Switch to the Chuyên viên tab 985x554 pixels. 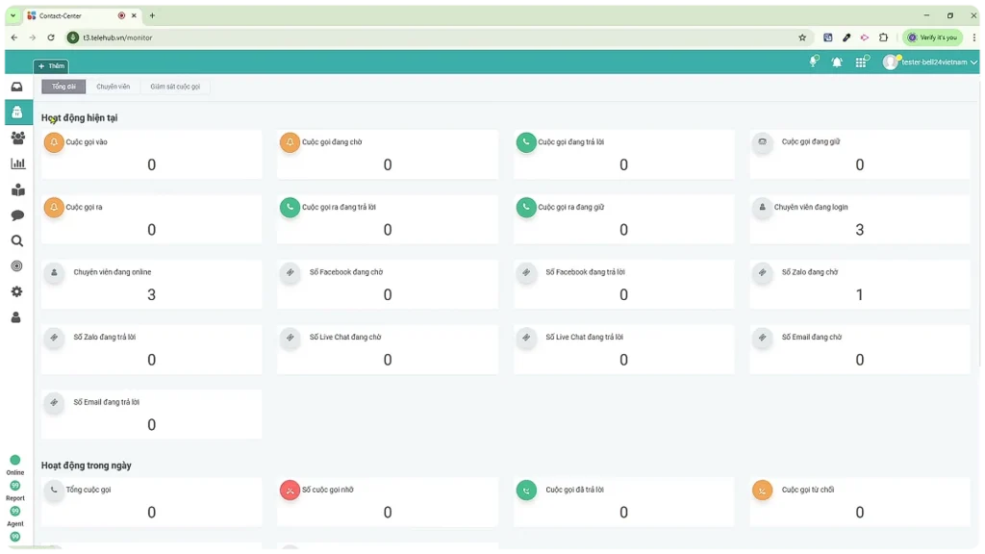click(113, 87)
